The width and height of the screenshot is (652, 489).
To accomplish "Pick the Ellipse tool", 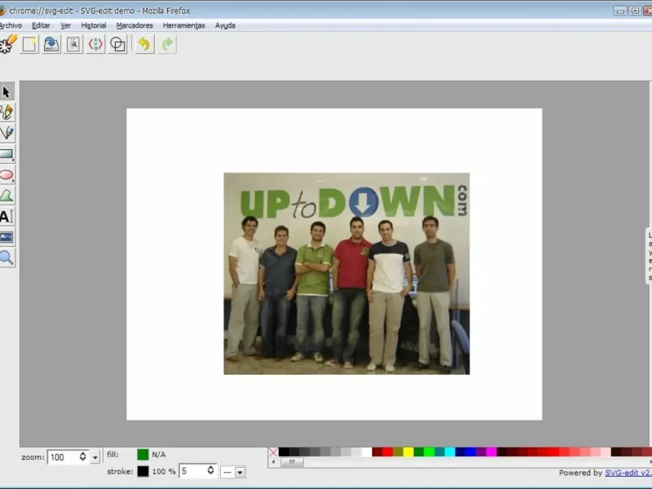I will pos(7,175).
